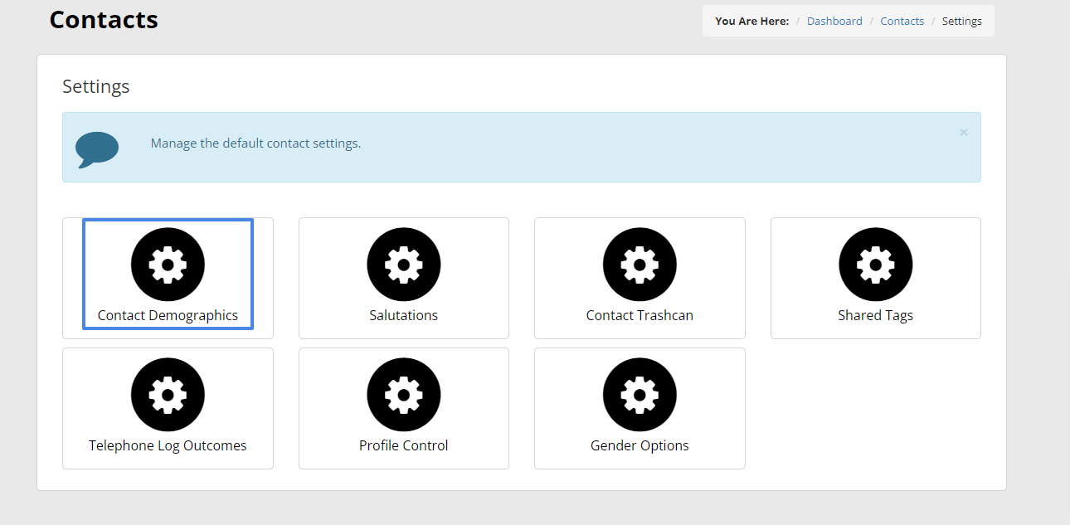The image size is (1070, 525).
Task: Dismiss the default contact settings banner
Action: [x=963, y=132]
